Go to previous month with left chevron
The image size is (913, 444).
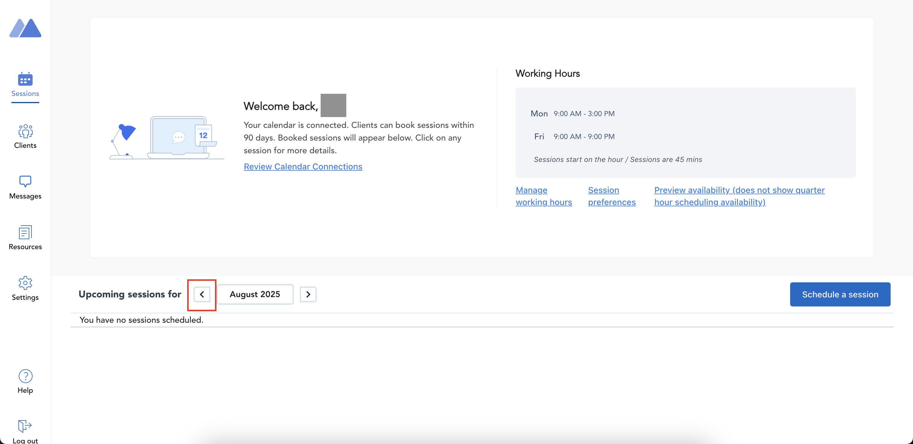[202, 295]
